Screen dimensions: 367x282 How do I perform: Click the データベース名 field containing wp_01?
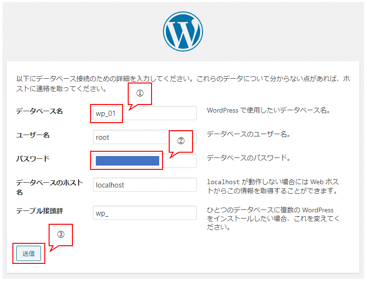(144, 113)
